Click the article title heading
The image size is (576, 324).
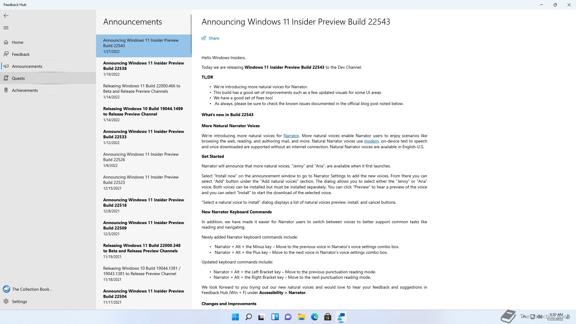tap(296, 22)
